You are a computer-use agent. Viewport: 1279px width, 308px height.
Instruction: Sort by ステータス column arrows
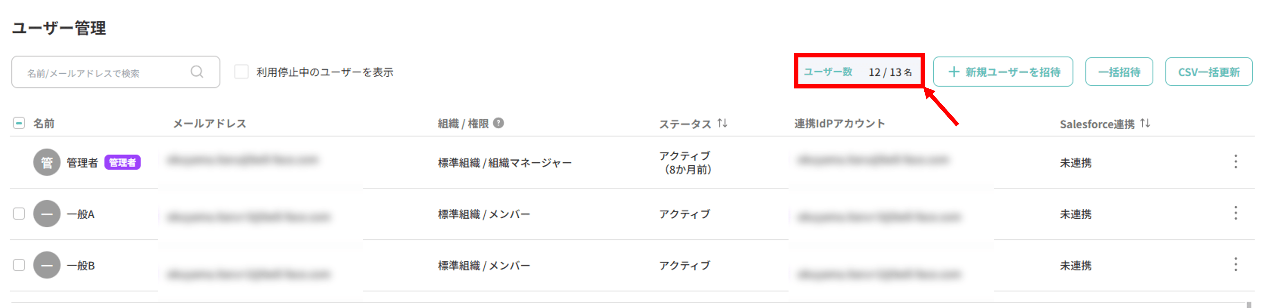[x=722, y=123]
